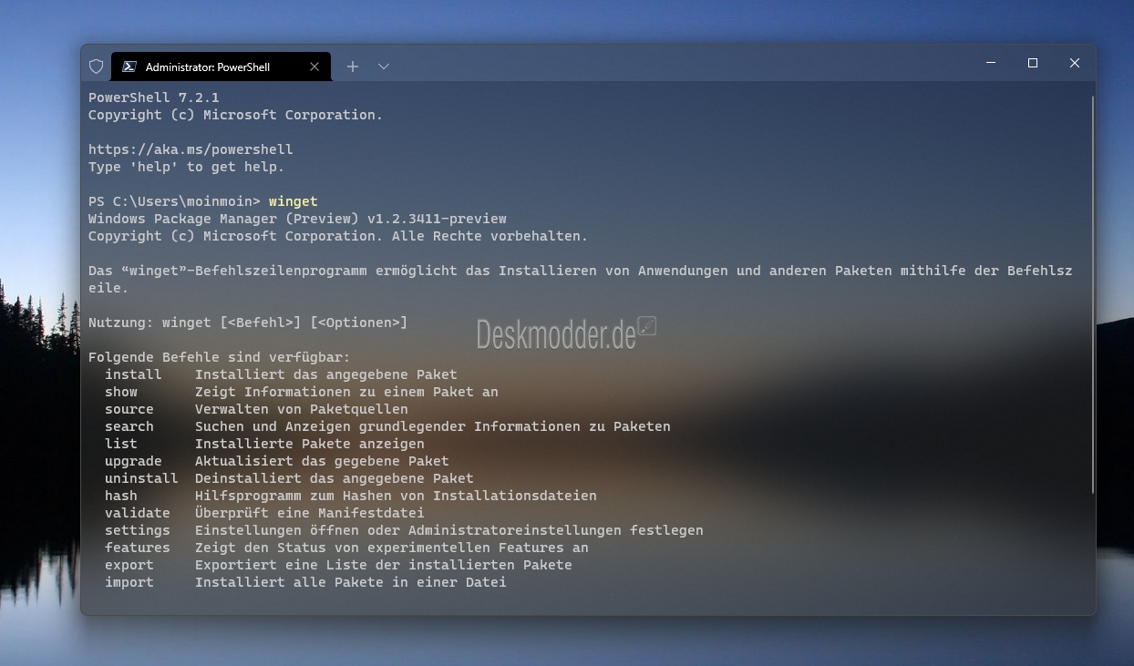Viewport: 1134px width, 666px height.
Task: Open a new tab with the plus button
Action: coord(353,67)
